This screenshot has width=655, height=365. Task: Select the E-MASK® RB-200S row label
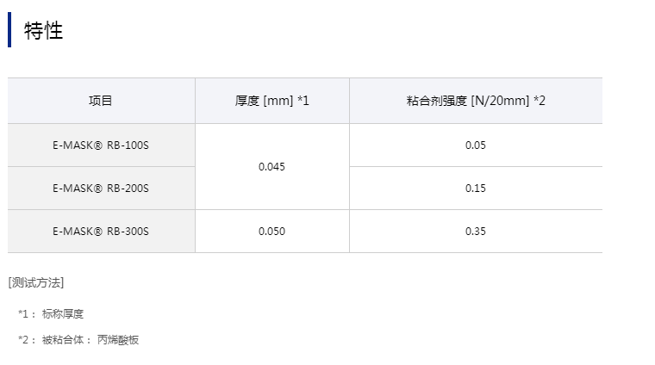[101, 188]
